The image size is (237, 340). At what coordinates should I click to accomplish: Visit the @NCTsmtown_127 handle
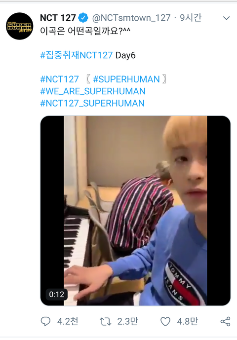tap(131, 18)
